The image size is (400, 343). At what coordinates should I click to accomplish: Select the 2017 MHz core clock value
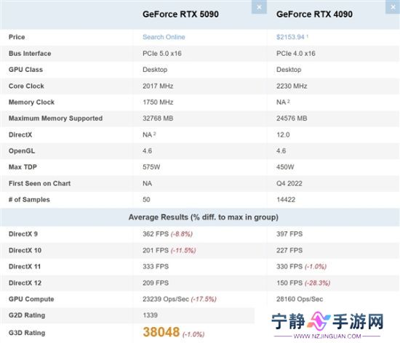pos(158,86)
